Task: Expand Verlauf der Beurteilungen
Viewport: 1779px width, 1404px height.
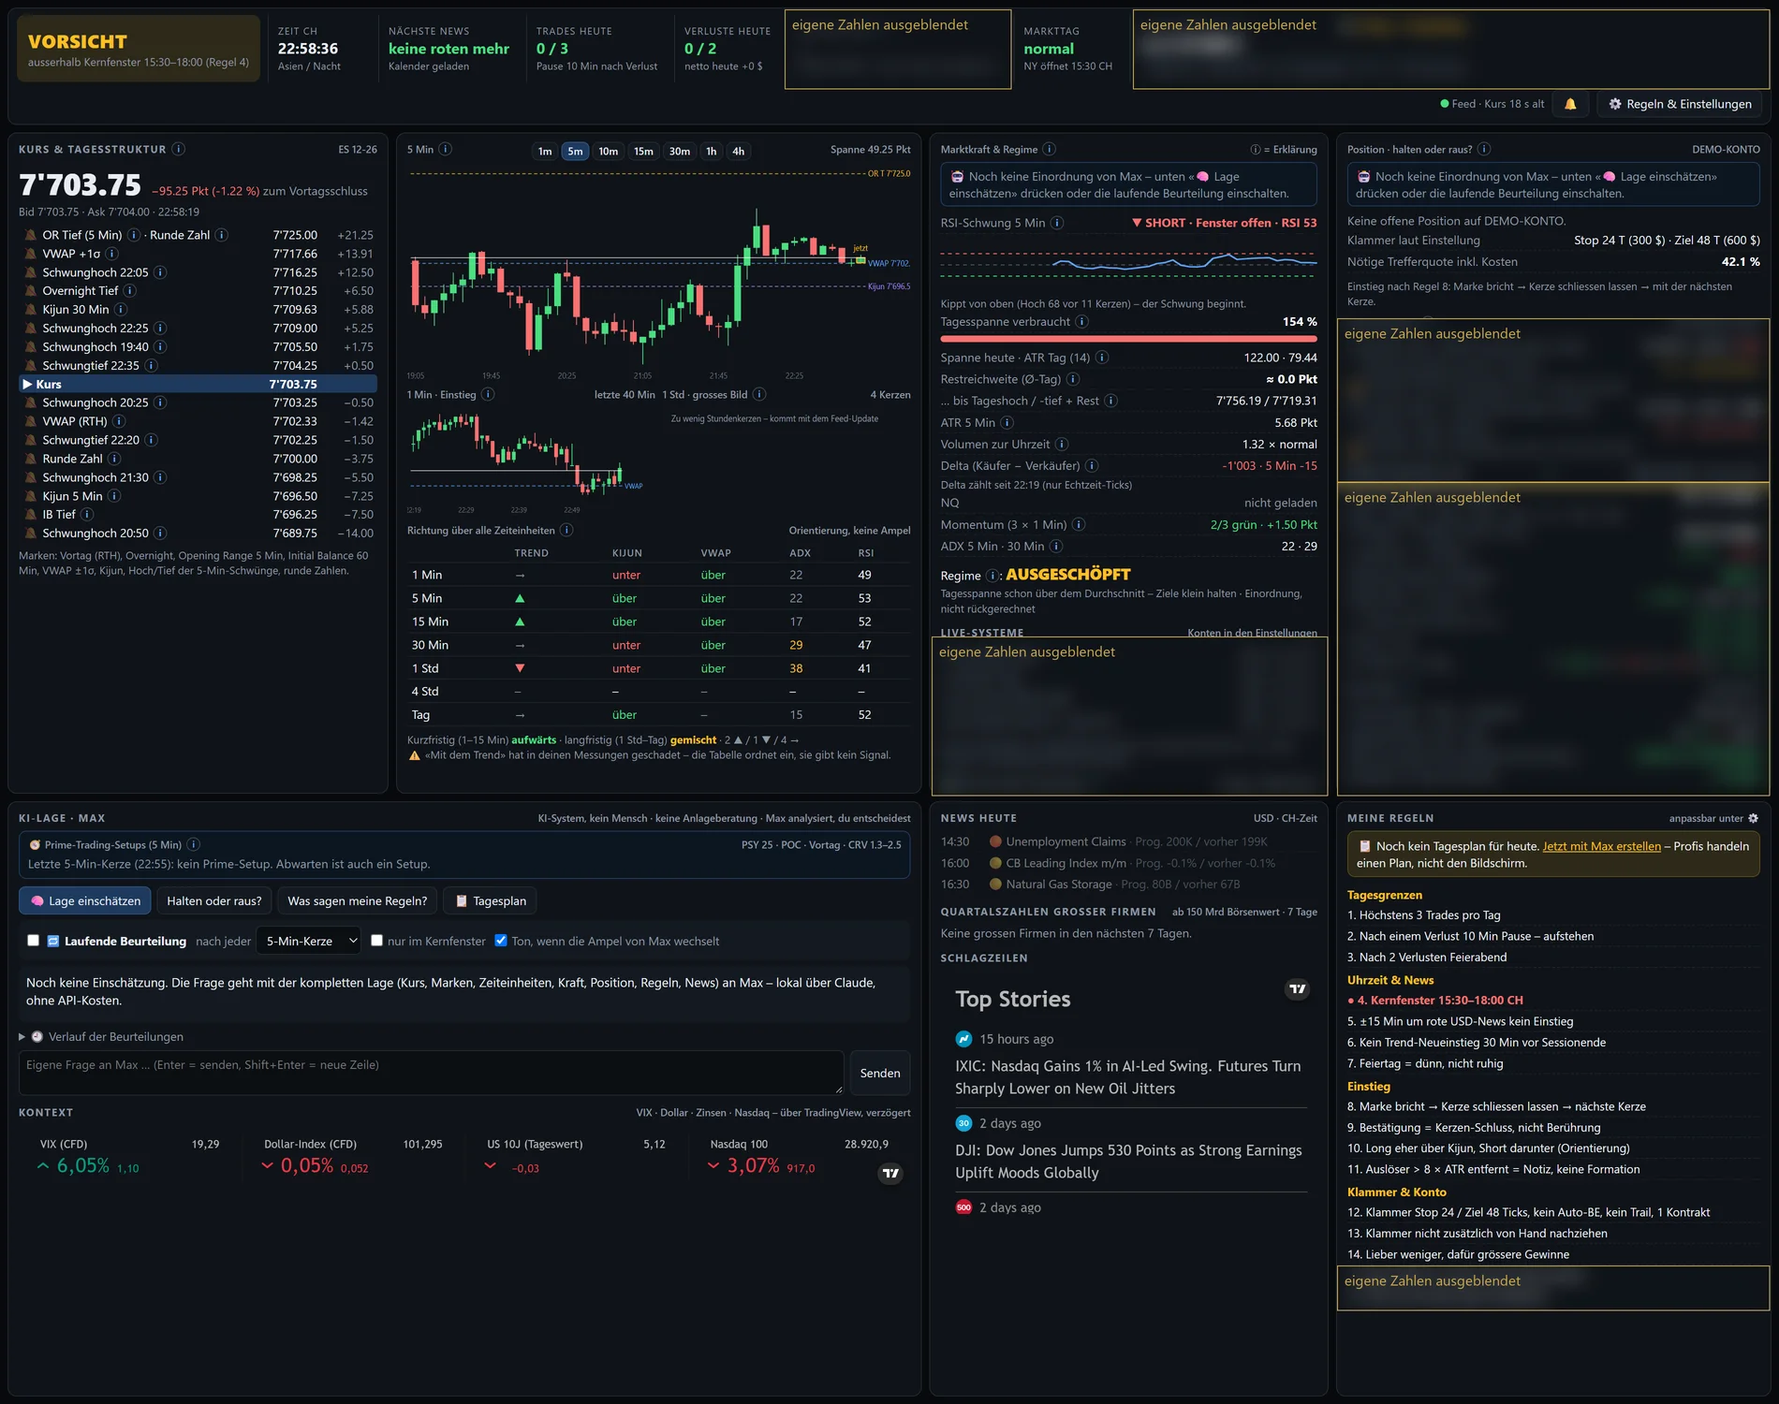Action: coord(102,1037)
